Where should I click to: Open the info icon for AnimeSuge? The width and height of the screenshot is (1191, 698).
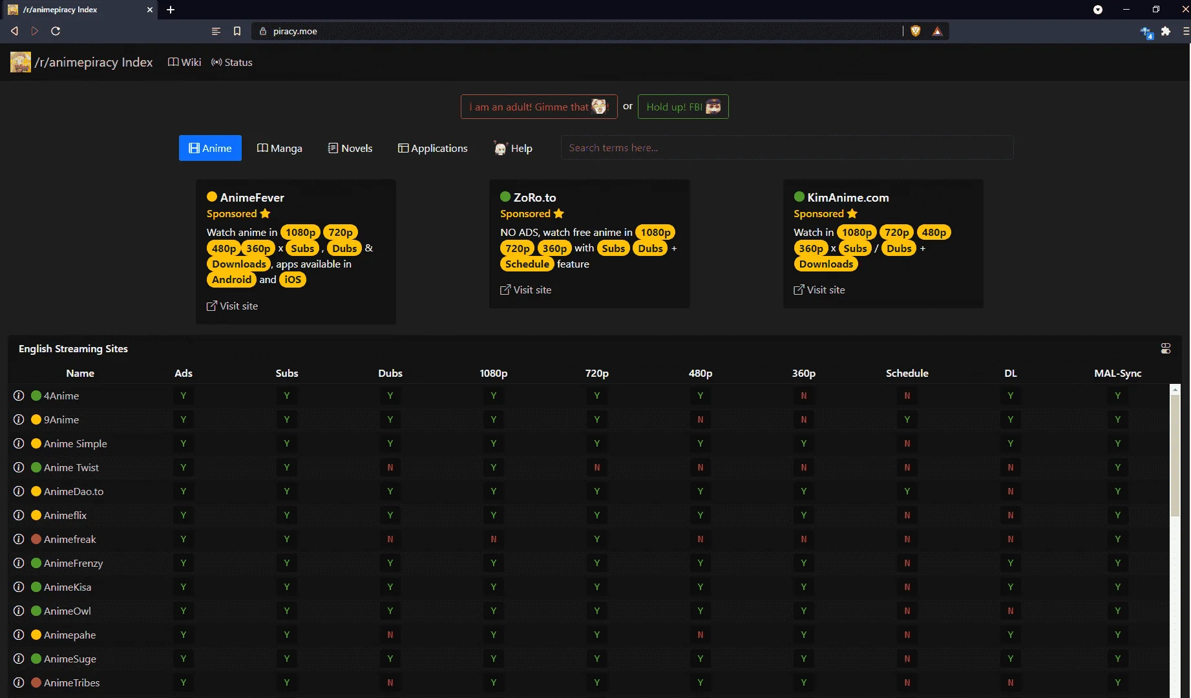[x=19, y=659]
